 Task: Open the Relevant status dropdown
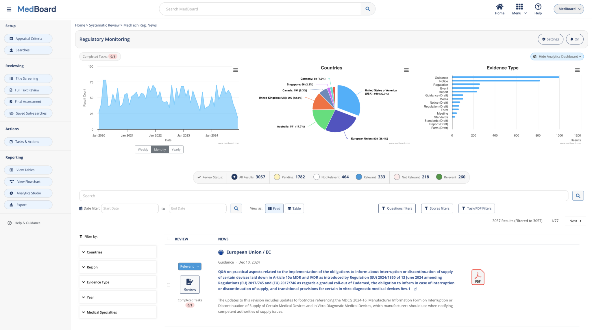[189, 266]
